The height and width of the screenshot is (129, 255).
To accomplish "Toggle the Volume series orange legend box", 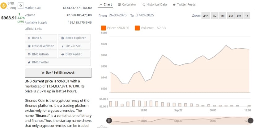I will (137, 28).
